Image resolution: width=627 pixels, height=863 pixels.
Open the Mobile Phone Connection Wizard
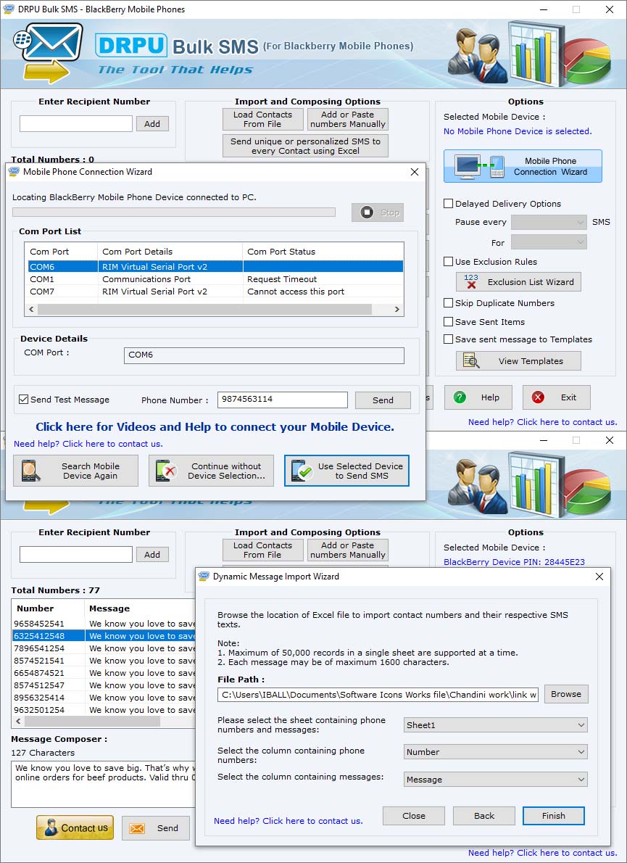(x=522, y=165)
